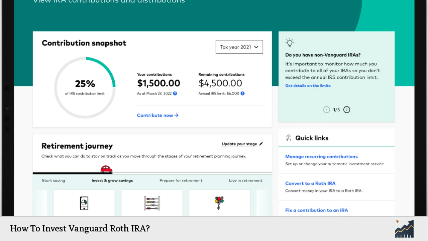Click the 1/5 page indicator

pos(336,110)
